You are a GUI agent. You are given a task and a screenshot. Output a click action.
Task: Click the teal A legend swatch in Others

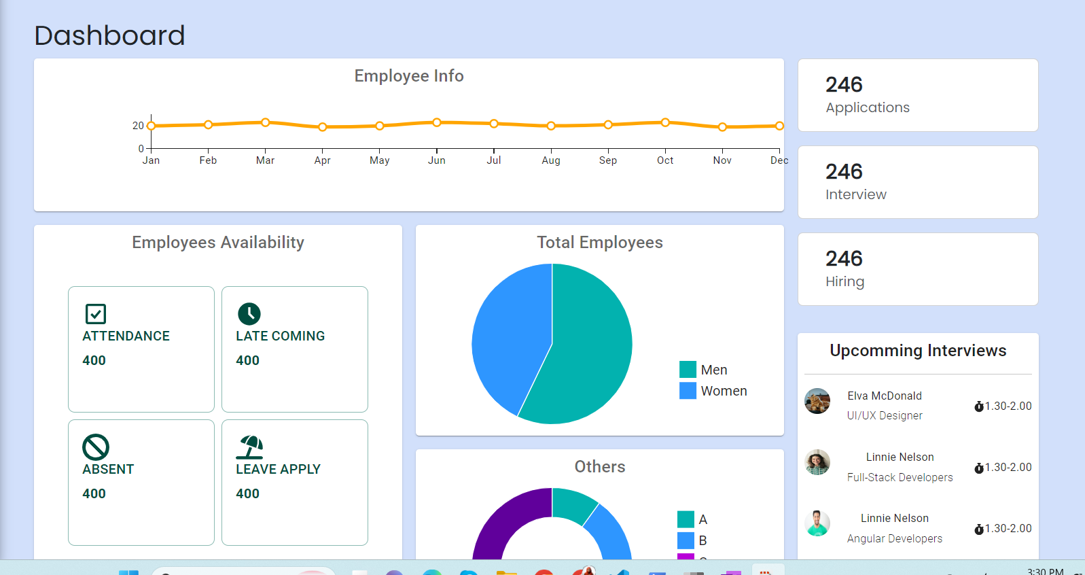tap(686, 519)
